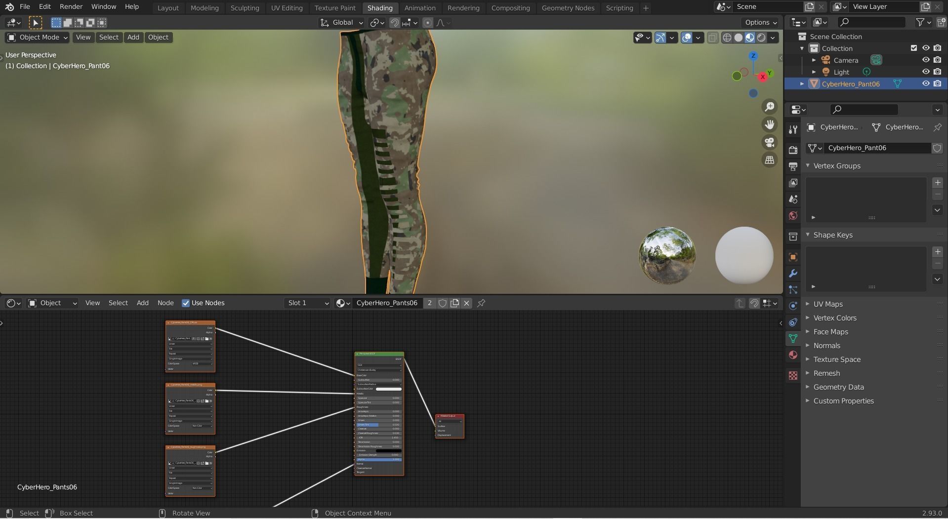Toggle X-ray mode in viewport header
This screenshot has height=519, width=948.
pyautogui.click(x=712, y=38)
